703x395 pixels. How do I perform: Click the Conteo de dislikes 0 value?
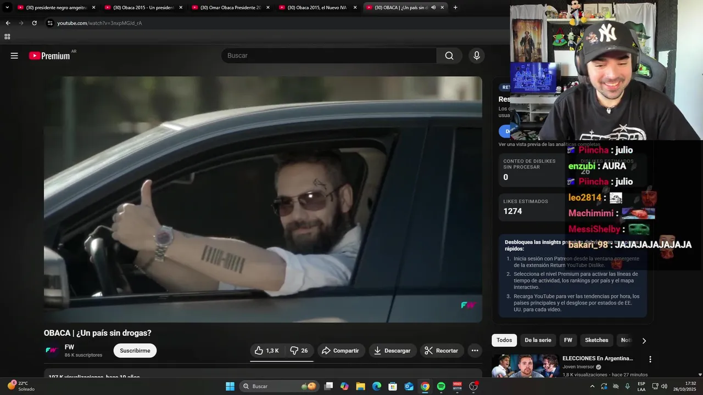click(506, 177)
